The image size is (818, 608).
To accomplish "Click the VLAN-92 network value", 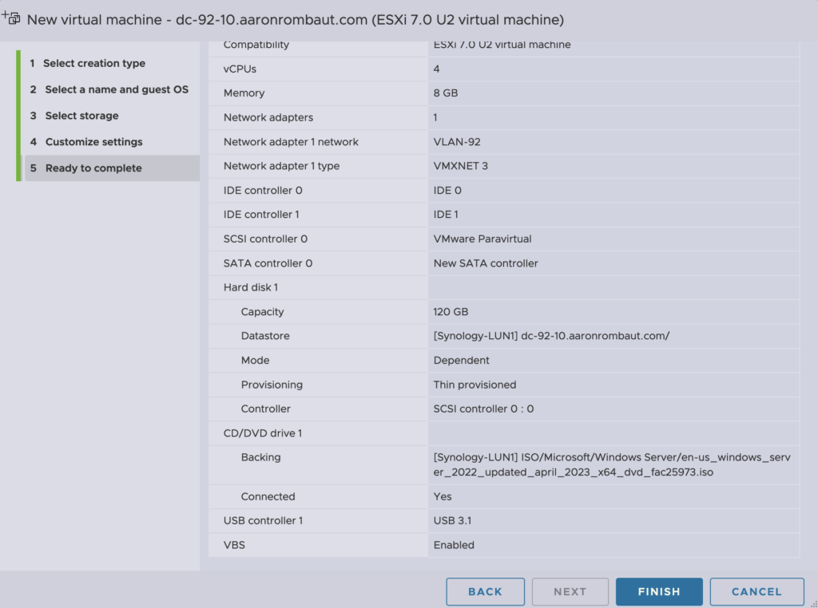I will coord(457,142).
